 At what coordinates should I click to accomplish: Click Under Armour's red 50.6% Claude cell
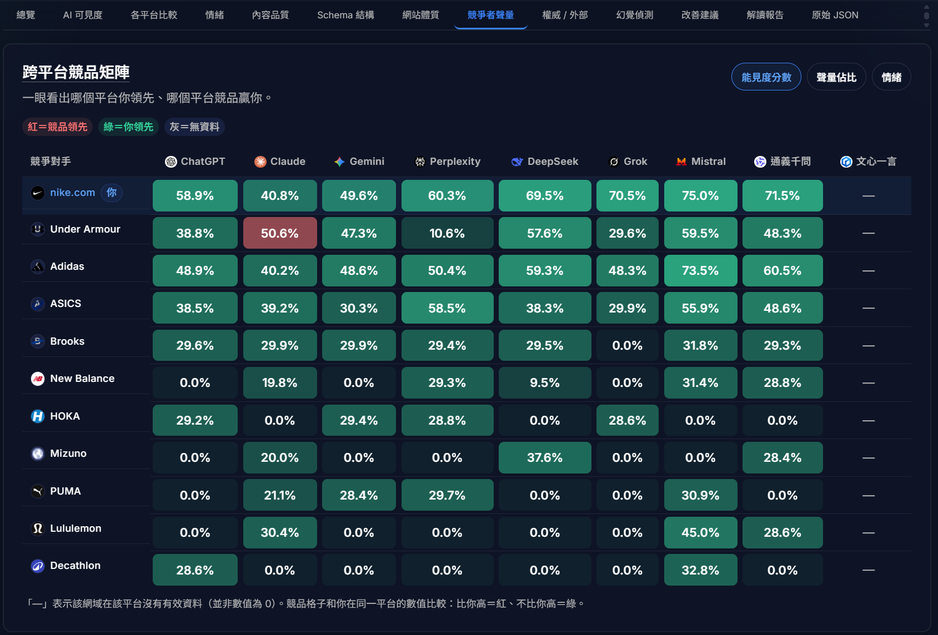[280, 233]
